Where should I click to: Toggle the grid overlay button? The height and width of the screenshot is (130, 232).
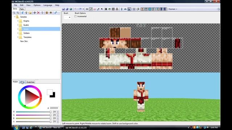click(134, 9)
